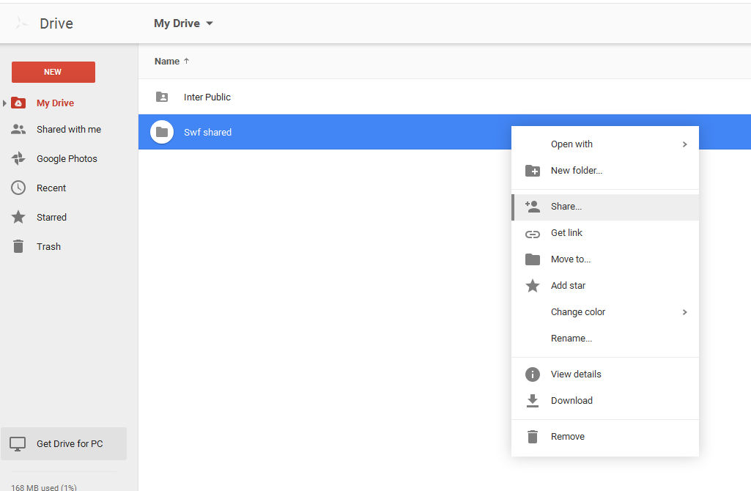Expand the Open with submenu
The width and height of the screenshot is (751, 491).
point(684,144)
